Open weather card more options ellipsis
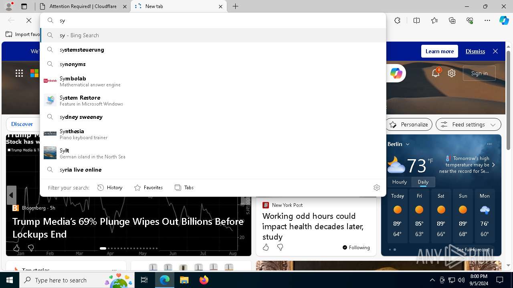513x288 pixels. (x=489, y=144)
